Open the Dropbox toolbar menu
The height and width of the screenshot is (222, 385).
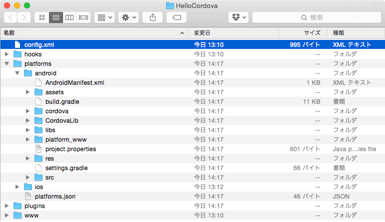pyautogui.click(x=238, y=17)
